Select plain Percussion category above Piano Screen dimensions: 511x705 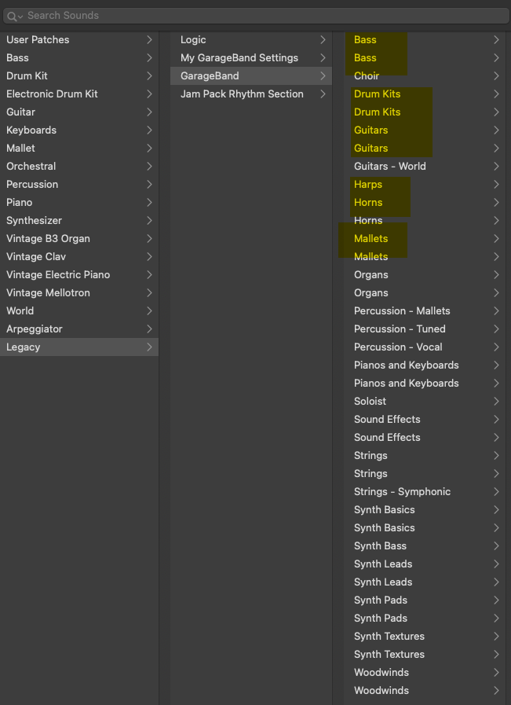click(79, 185)
